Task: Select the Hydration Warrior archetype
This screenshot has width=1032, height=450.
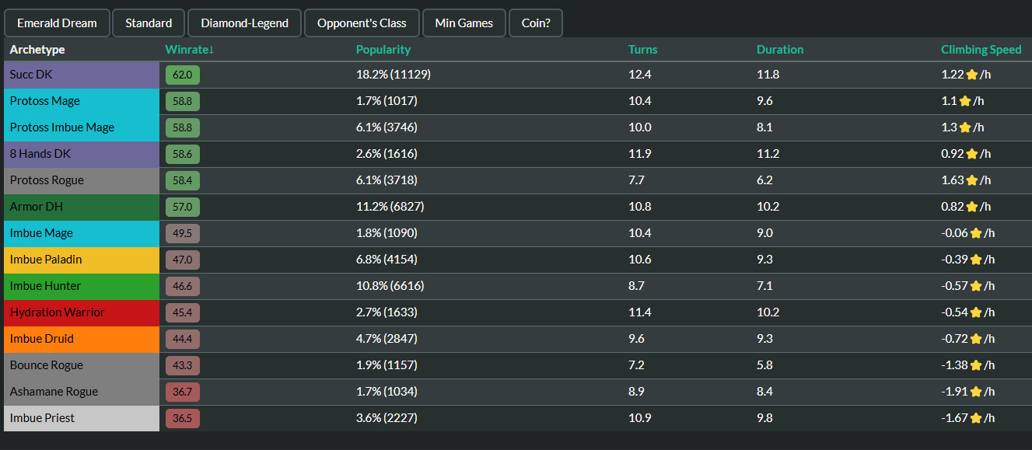Action: pos(82,312)
